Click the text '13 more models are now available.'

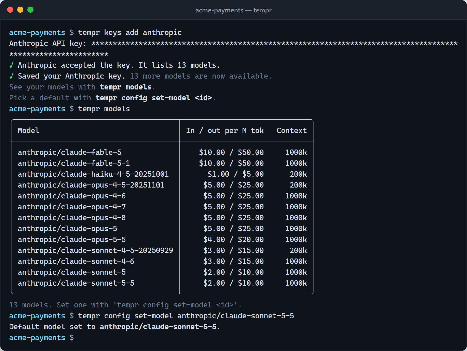pos(201,76)
